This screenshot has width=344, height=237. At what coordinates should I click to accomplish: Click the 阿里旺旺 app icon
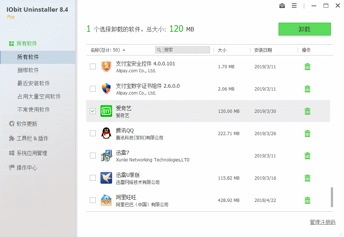[106, 200]
